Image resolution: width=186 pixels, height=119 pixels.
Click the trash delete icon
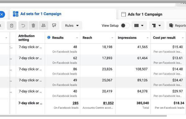coord(33,25)
